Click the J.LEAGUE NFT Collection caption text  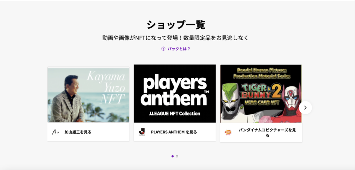pos(175,113)
